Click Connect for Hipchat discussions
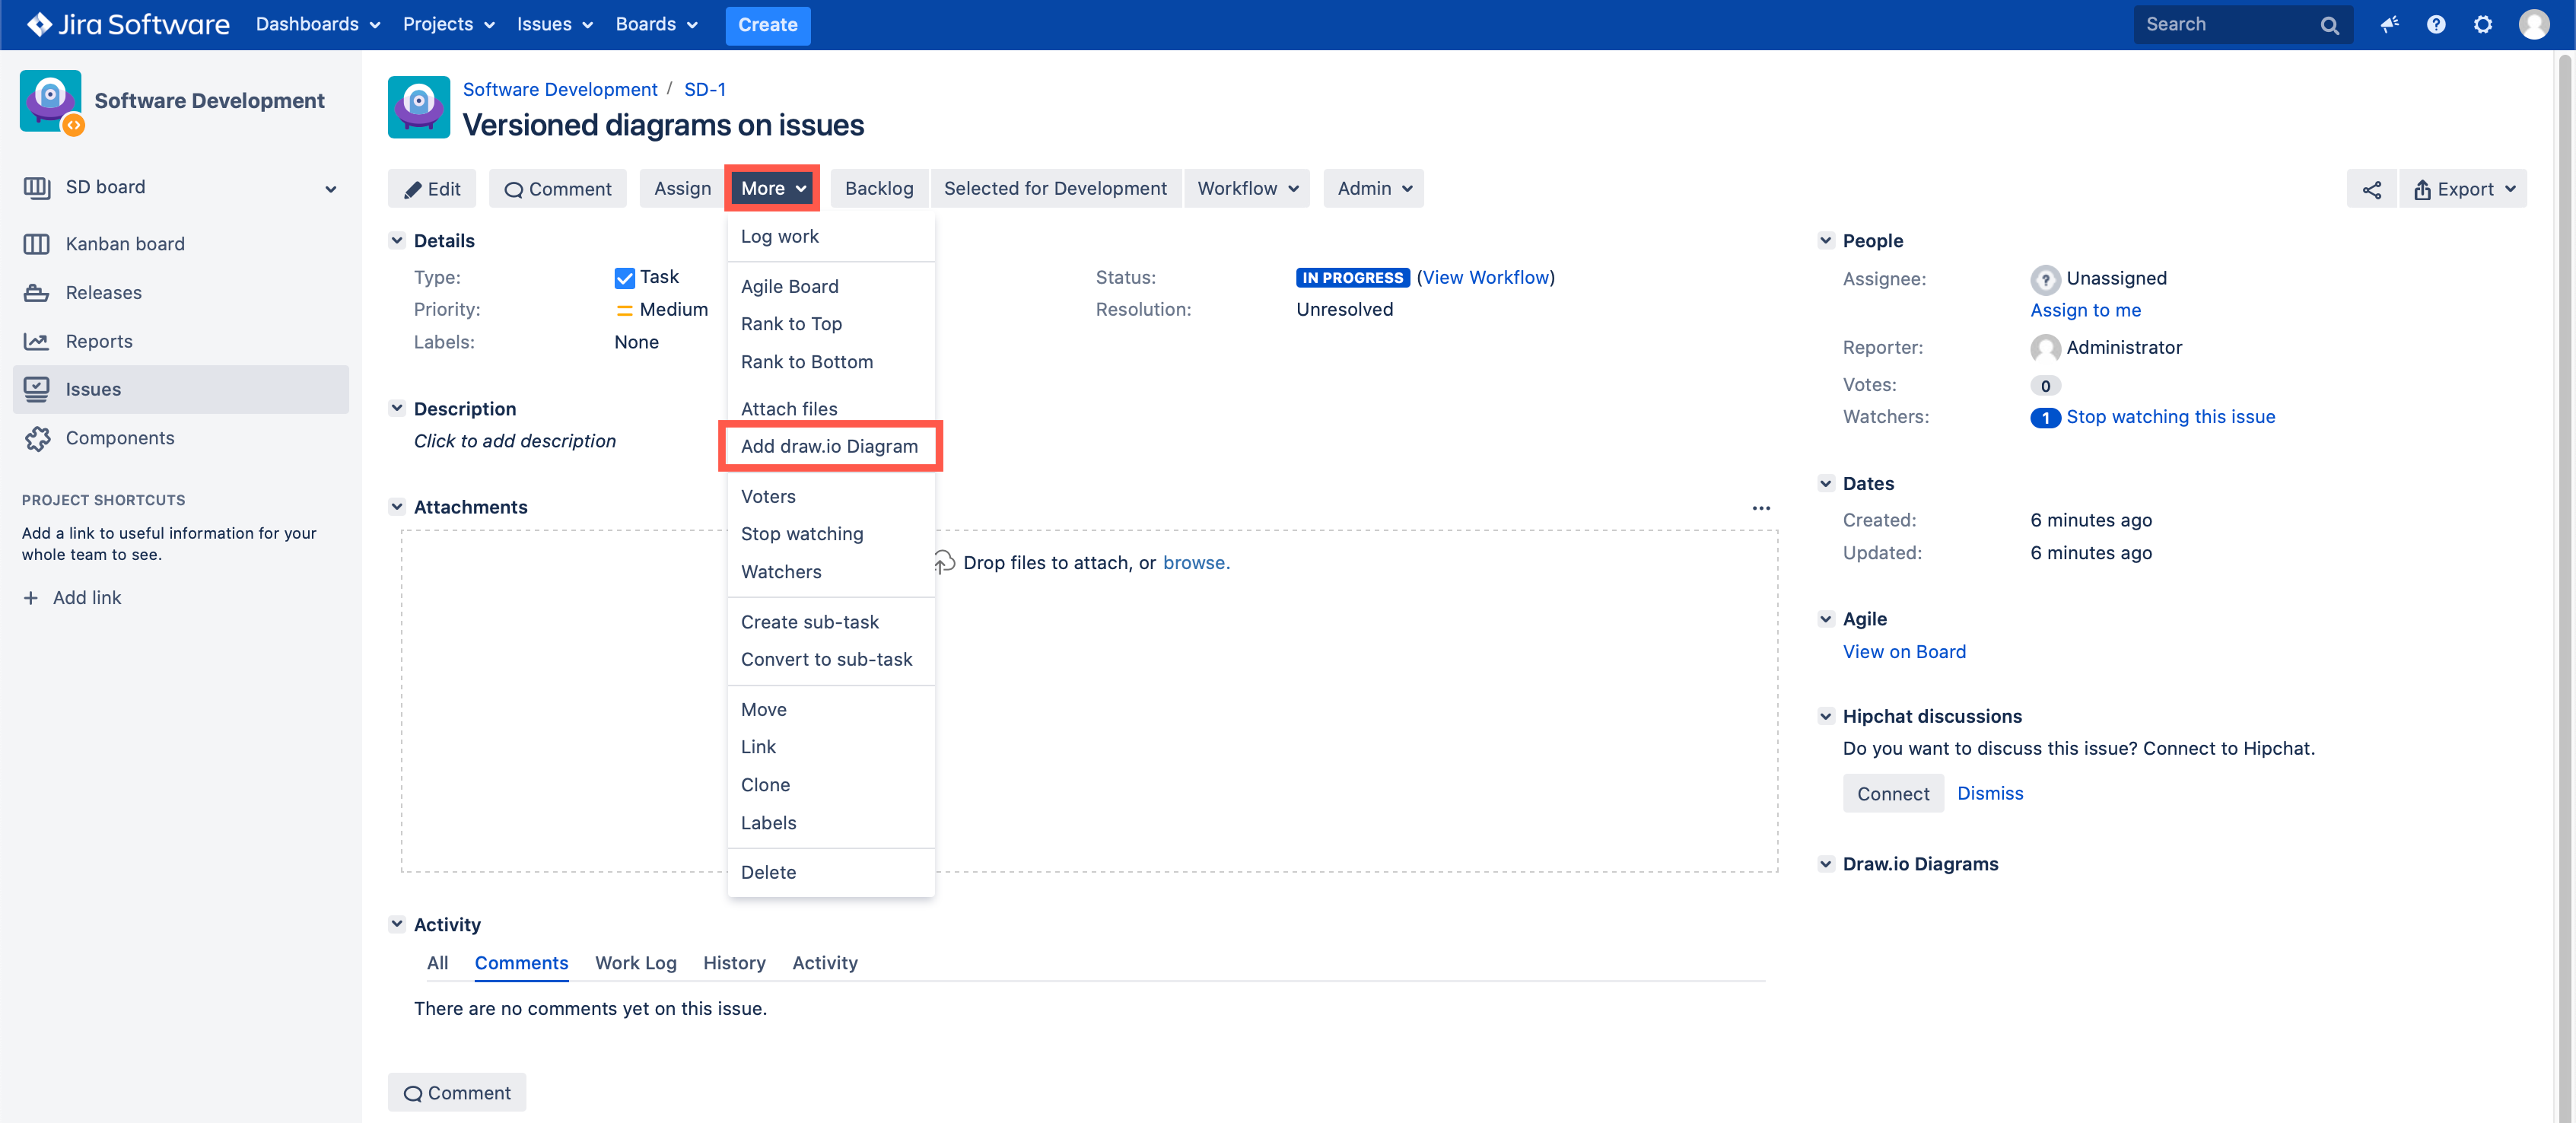 (x=1893, y=793)
